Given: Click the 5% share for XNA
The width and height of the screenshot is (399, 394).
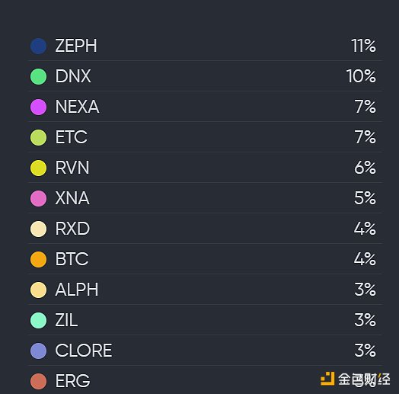Looking at the screenshot, I should (365, 198).
